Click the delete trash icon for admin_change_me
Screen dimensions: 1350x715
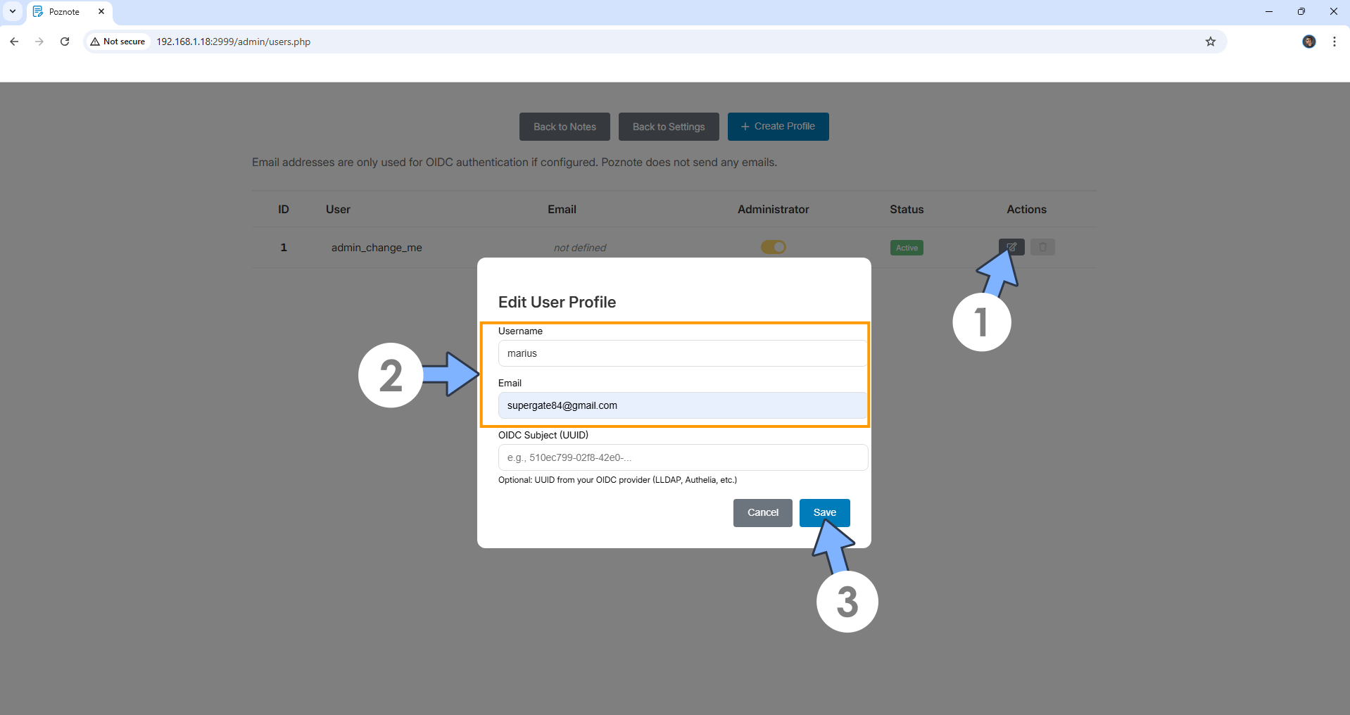point(1042,247)
